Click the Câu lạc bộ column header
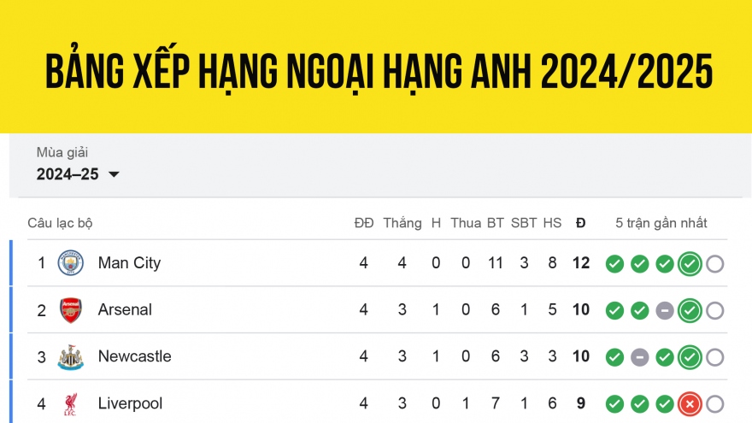752x423 pixels. (x=60, y=223)
